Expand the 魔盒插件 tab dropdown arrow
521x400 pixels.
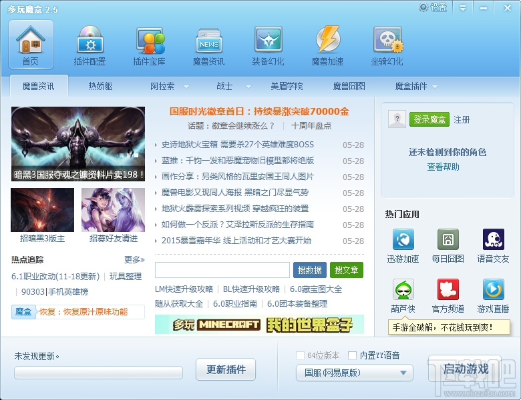click(435, 87)
